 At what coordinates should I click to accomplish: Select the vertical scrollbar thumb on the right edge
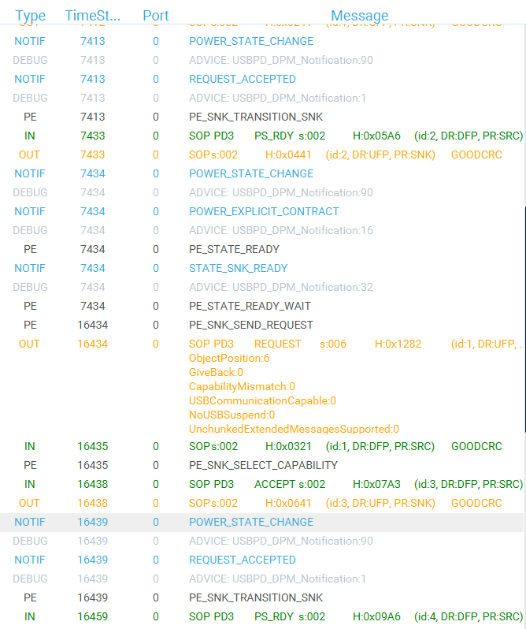coord(524,319)
